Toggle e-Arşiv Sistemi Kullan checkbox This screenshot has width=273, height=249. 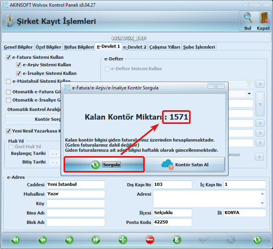pyautogui.click(x=18, y=65)
